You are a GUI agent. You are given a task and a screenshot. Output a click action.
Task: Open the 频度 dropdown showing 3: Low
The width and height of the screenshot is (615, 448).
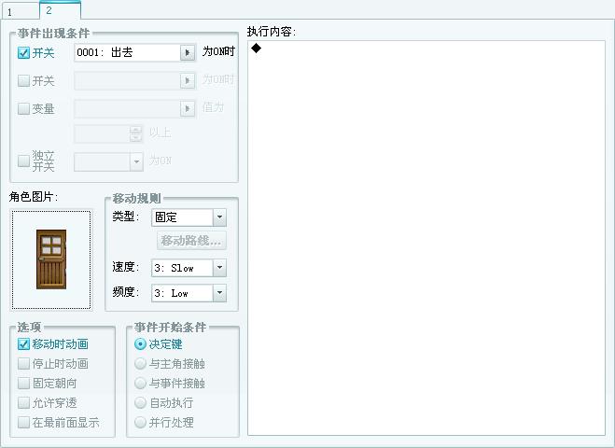[219, 293]
